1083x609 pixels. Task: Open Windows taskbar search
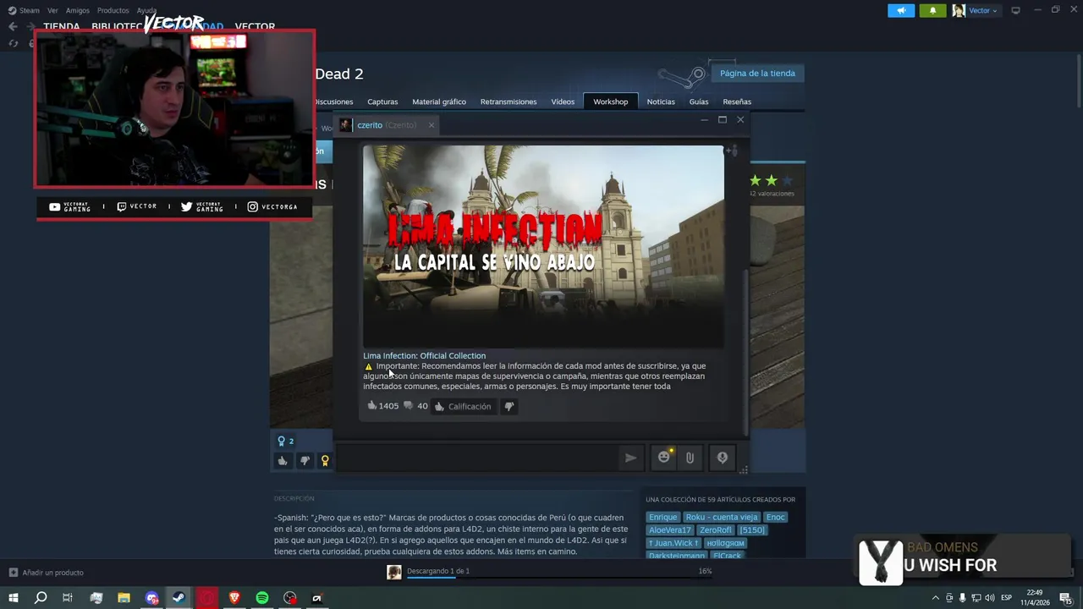[x=40, y=598]
